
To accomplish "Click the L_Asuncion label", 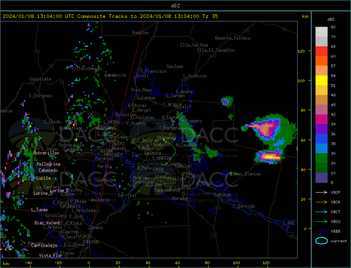I will pyautogui.click(x=195, y=76).
